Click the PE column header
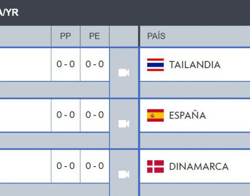Image resolution: width=250 pixels, height=196 pixels. 94,36
